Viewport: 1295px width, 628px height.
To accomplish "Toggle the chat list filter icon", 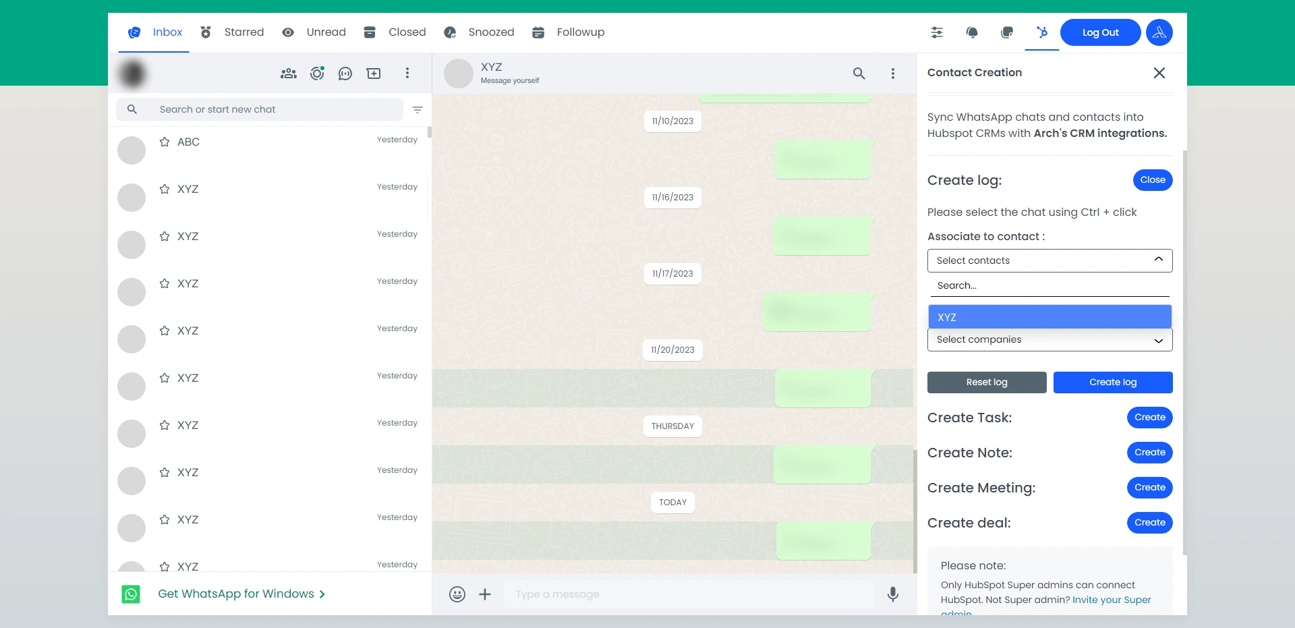I will coord(418,109).
